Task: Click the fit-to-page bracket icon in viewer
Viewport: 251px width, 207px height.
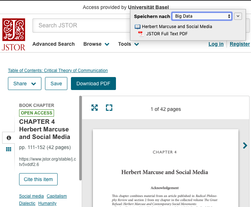Action: click(109, 108)
